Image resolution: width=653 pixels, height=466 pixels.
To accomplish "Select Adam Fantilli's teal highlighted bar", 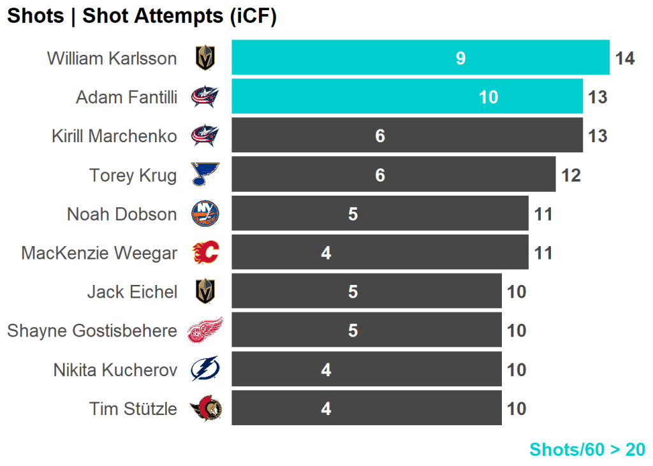I will (407, 97).
